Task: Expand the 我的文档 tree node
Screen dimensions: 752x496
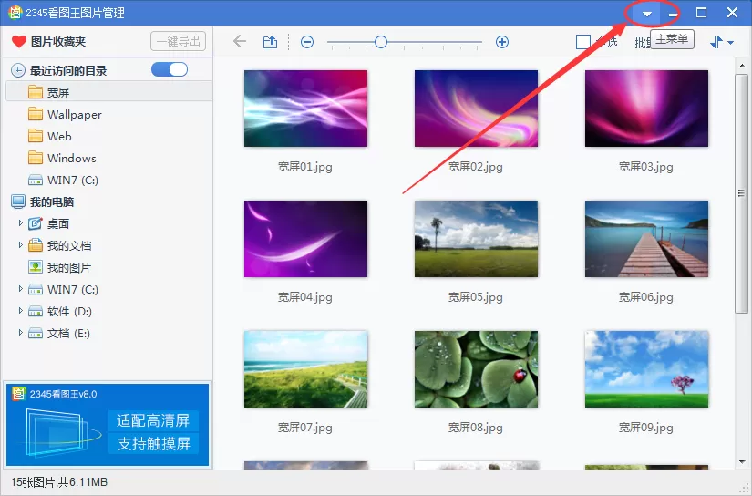Action: pos(20,245)
